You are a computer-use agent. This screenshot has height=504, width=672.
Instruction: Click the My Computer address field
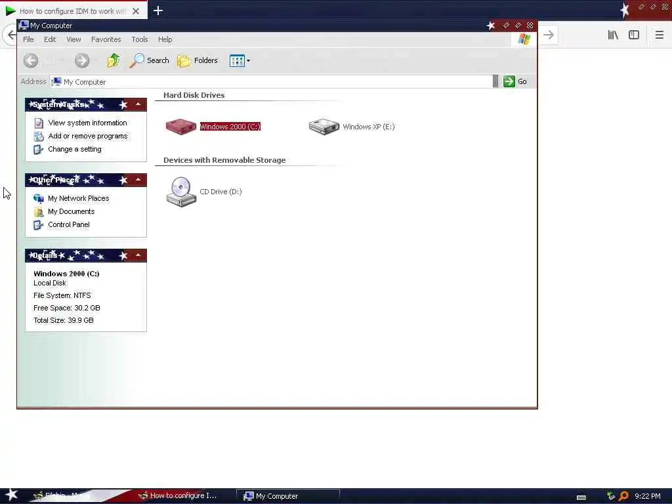click(271, 81)
